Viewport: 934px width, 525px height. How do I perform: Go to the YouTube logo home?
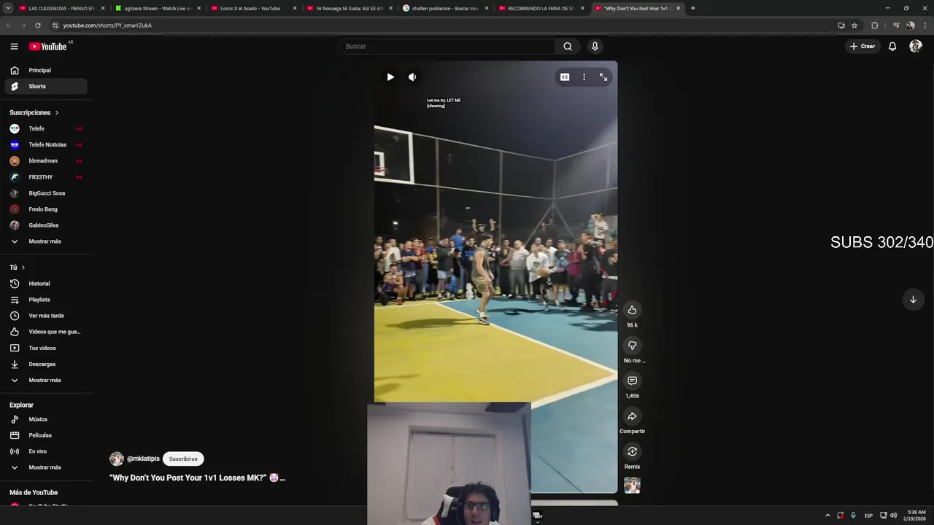(48, 47)
